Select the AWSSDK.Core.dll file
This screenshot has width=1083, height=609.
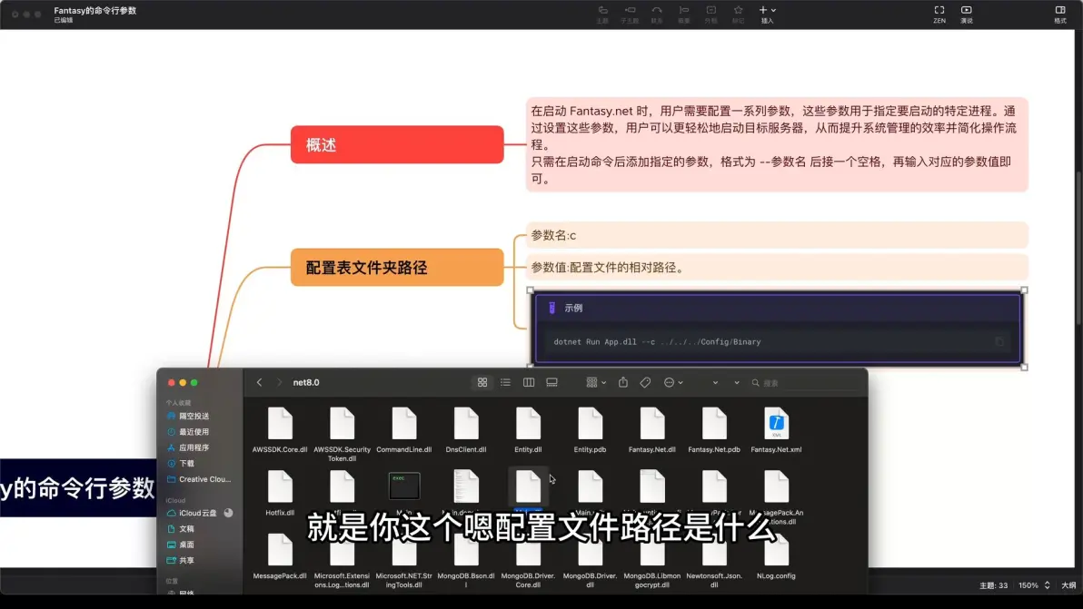pyautogui.click(x=280, y=430)
